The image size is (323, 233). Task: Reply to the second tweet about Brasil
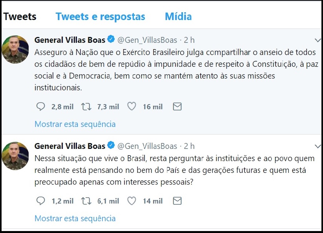point(41,201)
